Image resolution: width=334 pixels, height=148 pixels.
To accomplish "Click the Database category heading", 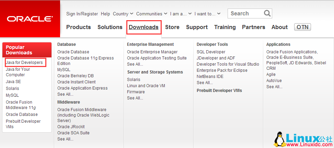I will click(67, 44).
